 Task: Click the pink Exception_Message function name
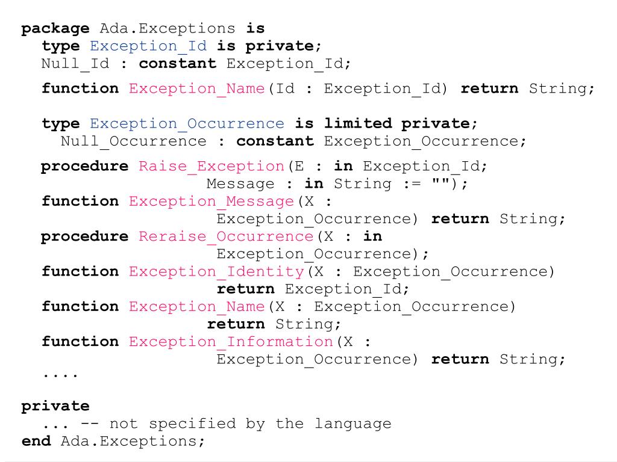coord(211,202)
